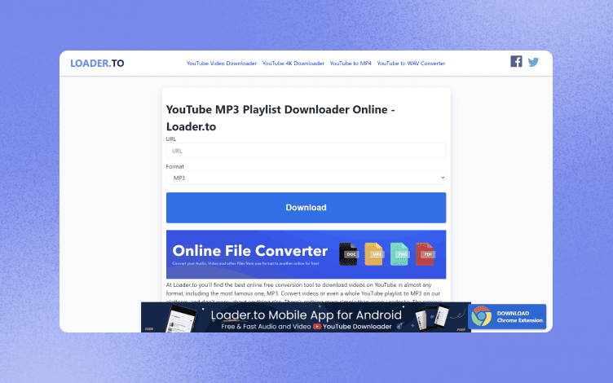This screenshot has width=613, height=383.
Task: Open YouTube to WAV Converter link
Action: (411, 64)
